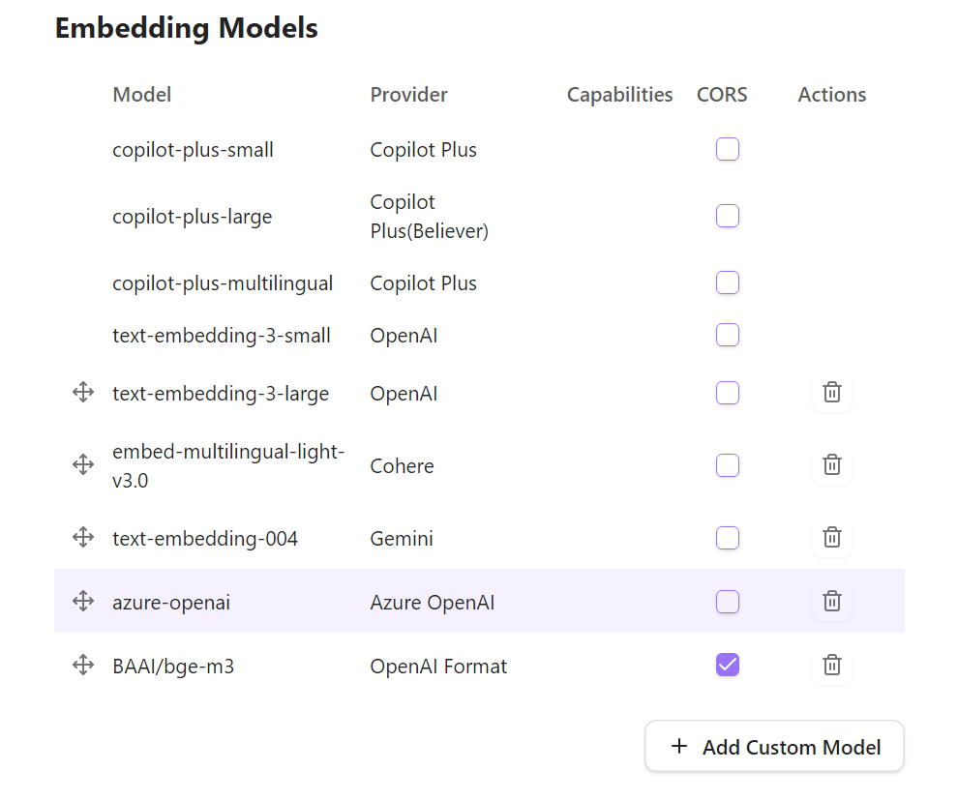The image size is (958, 801).
Task: Click the Add Custom Model button
Action: point(774,747)
